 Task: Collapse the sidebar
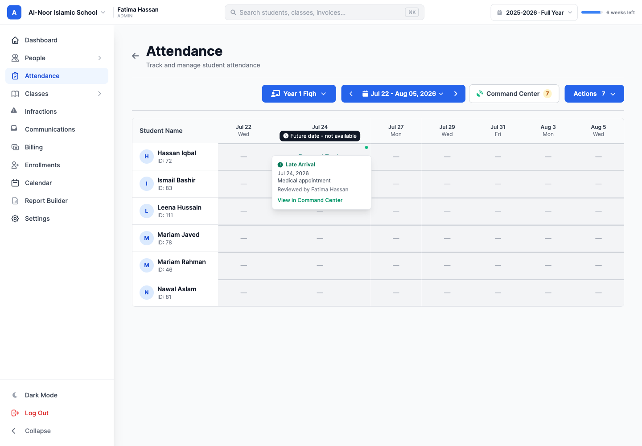click(57, 431)
